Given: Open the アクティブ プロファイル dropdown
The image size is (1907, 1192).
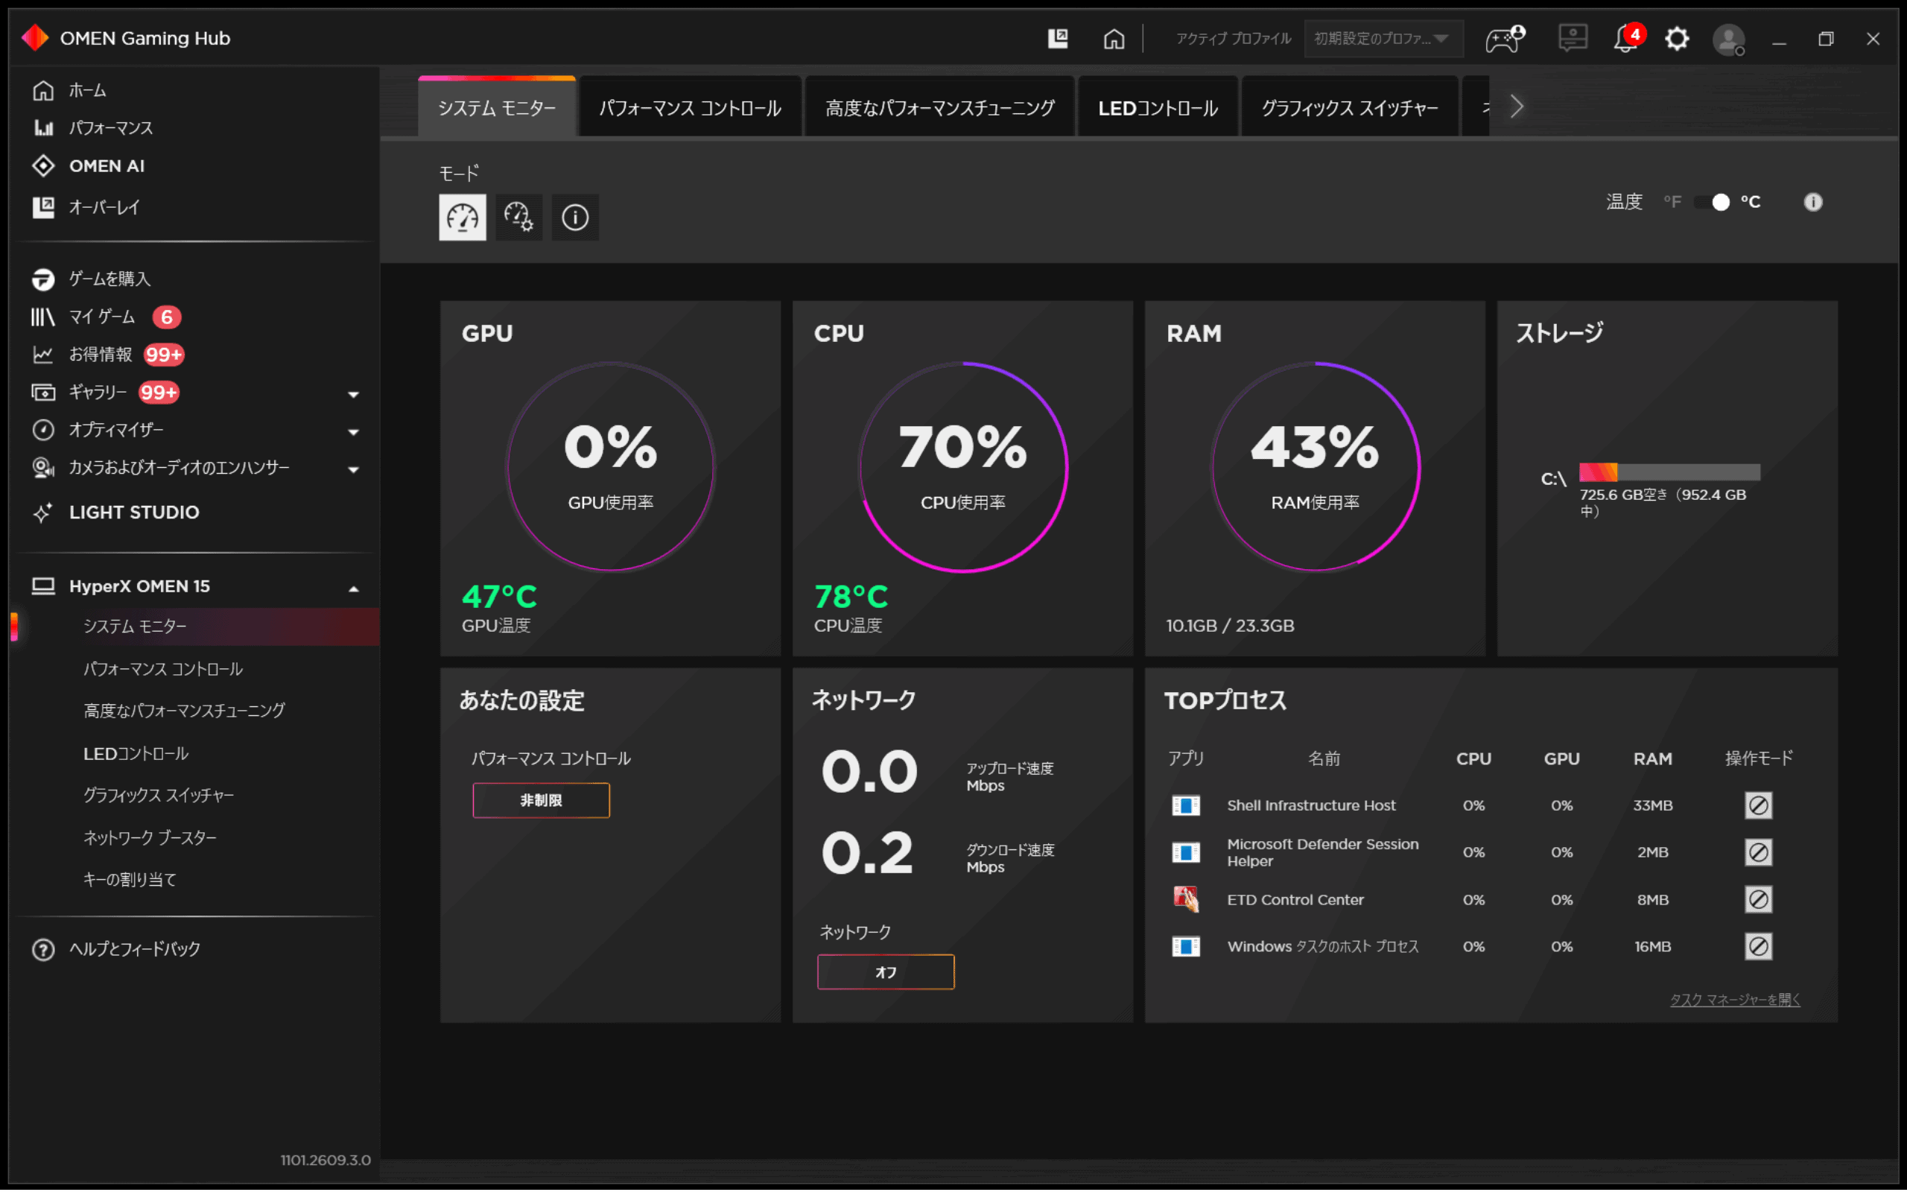Looking at the screenshot, I should pos(1384,39).
